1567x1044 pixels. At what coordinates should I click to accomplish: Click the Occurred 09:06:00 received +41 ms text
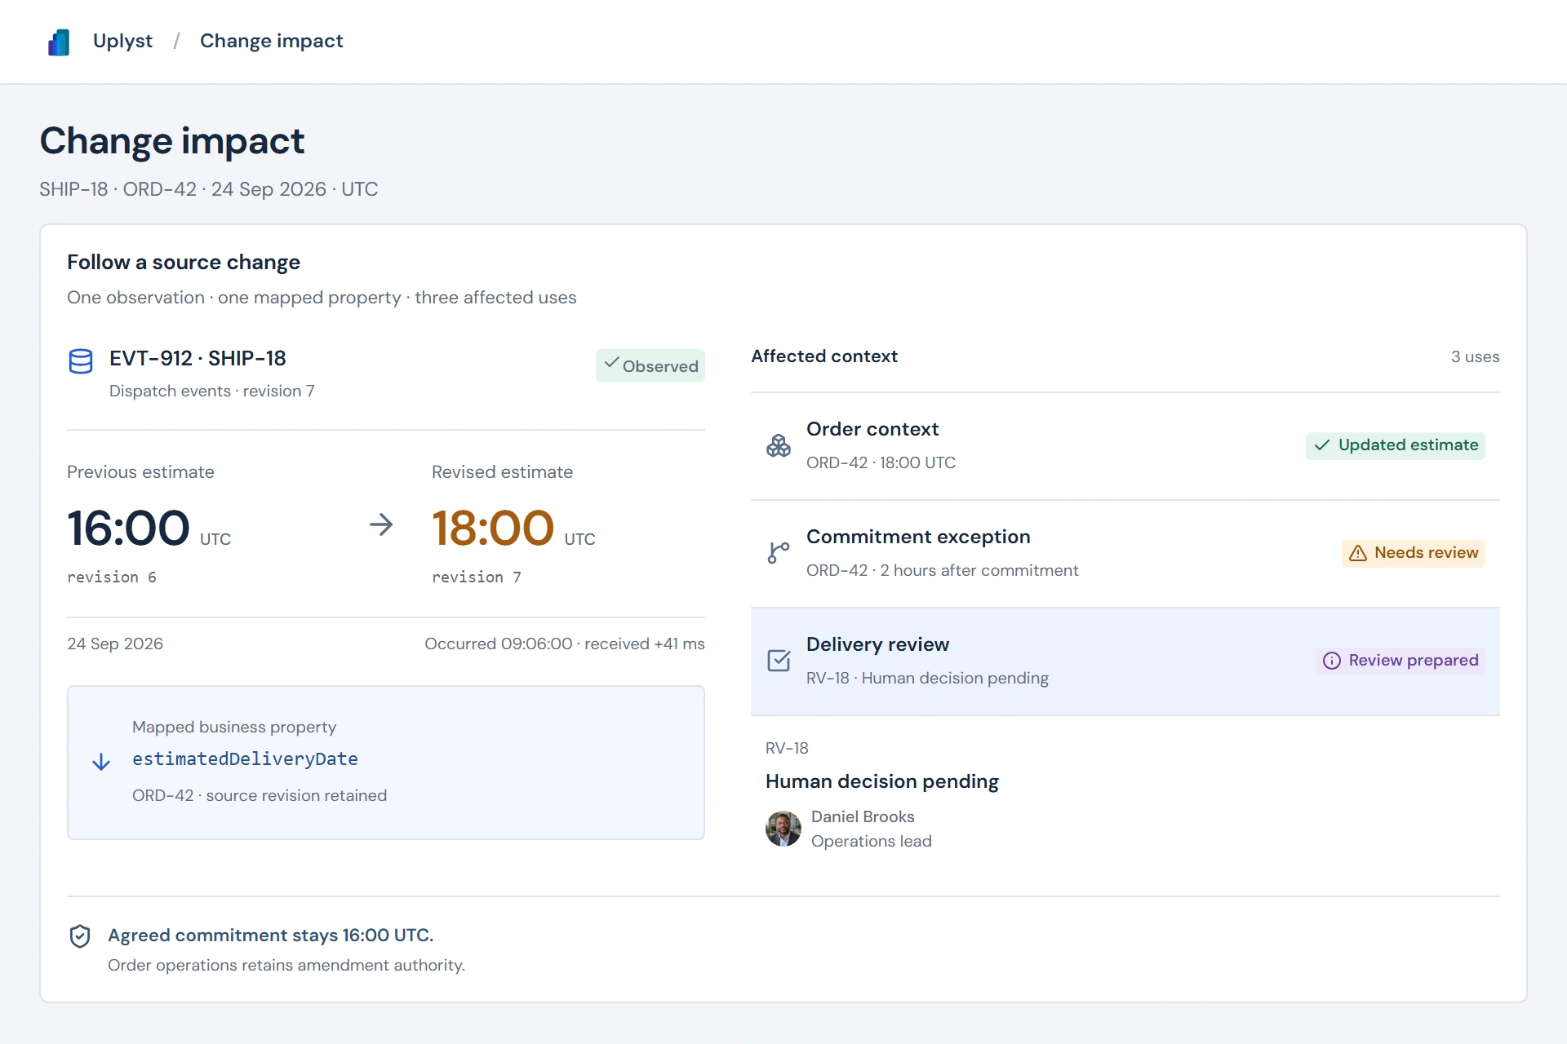(565, 644)
